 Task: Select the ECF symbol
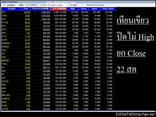(3, 78)
